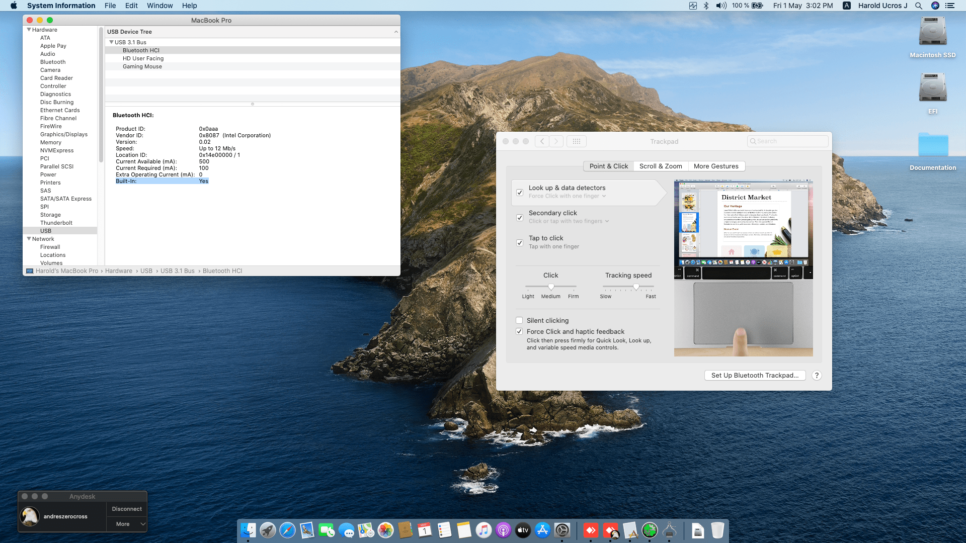Collapse USB Device Tree header chevron

coord(396,32)
